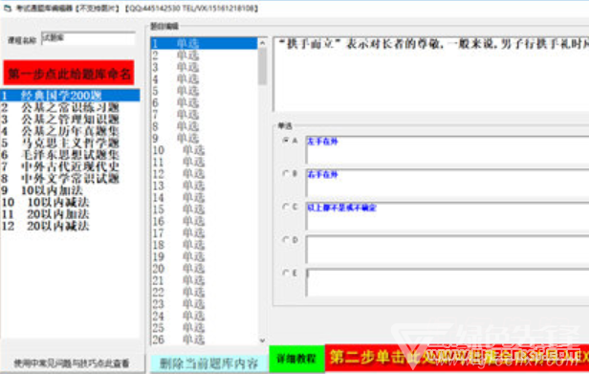Viewport: 589px width, 374px height.
Task: Open 使用中常见问题与技巧点此查看 link
Action: coord(72,363)
